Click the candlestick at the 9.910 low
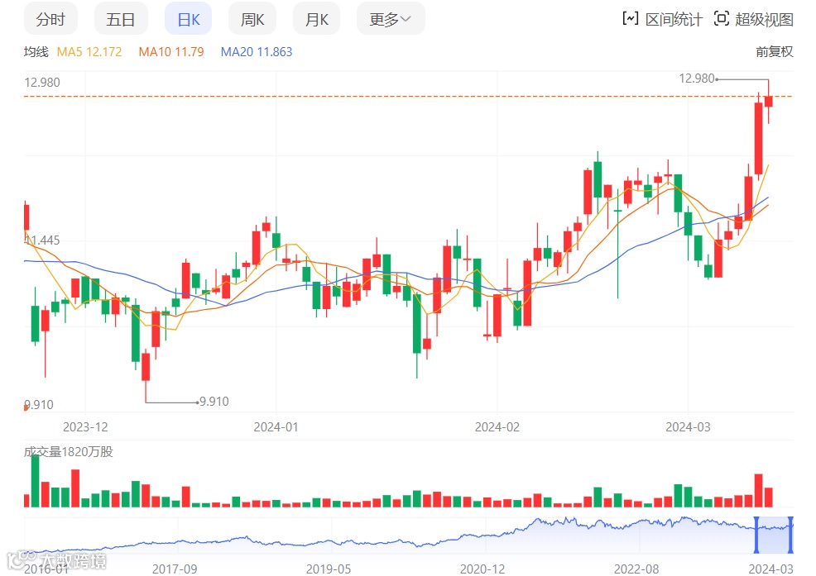 [x=146, y=367]
